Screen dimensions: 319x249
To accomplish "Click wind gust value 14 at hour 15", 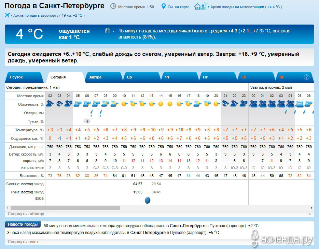I will pyautogui.click(x=170, y=161).
